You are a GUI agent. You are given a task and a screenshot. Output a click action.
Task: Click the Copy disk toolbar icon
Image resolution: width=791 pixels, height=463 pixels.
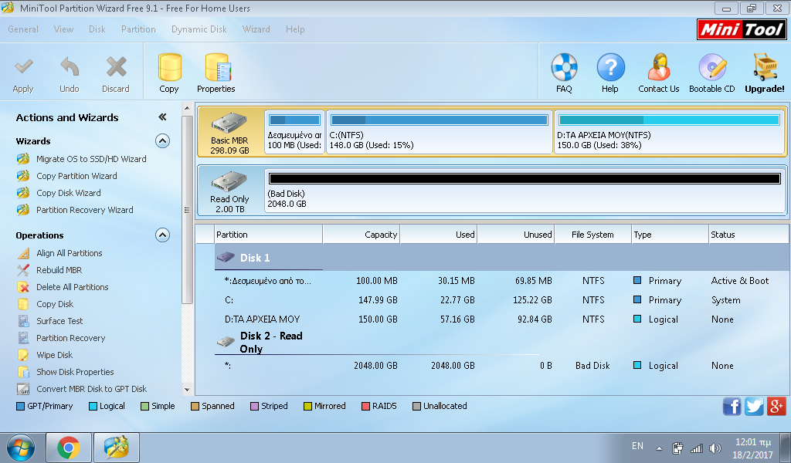pyautogui.click(x=169, y=67)
